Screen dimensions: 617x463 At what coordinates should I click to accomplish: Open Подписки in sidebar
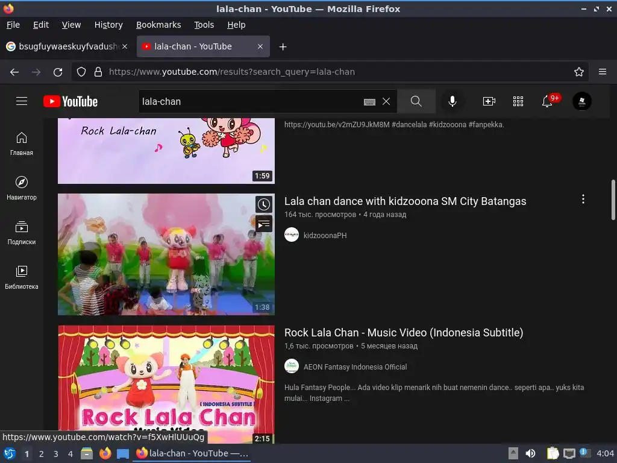22,233
